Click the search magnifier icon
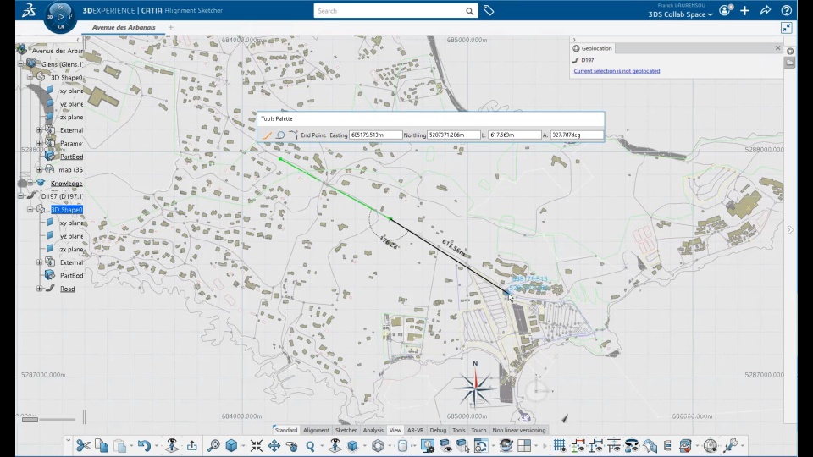The image size is (813, 457). [x=469, y=11]
